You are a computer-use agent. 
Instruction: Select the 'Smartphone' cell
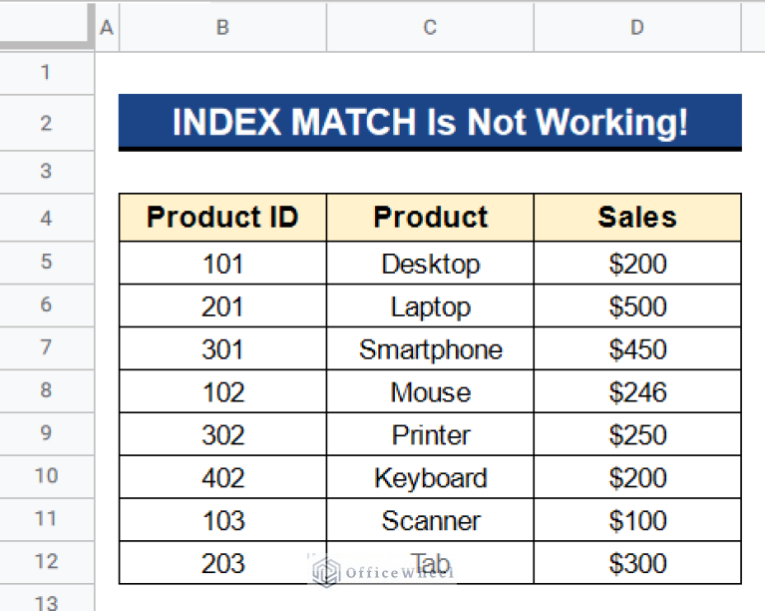[430, 349]
